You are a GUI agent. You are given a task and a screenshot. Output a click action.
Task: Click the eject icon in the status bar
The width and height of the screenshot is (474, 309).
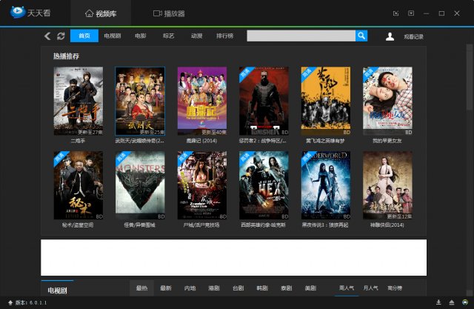452,302
